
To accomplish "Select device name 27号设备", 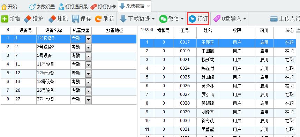I will pyautogui.click(x=46, y=99).
